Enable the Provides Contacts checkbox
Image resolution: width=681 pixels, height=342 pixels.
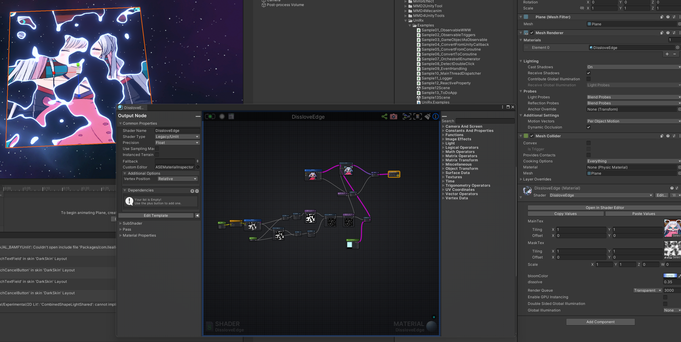[588, 155]
